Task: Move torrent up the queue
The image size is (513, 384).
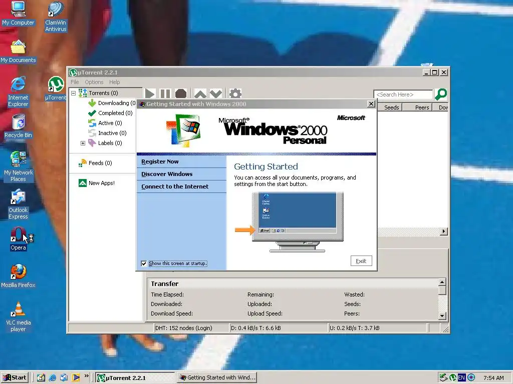Action: click(x=200, y=94)
